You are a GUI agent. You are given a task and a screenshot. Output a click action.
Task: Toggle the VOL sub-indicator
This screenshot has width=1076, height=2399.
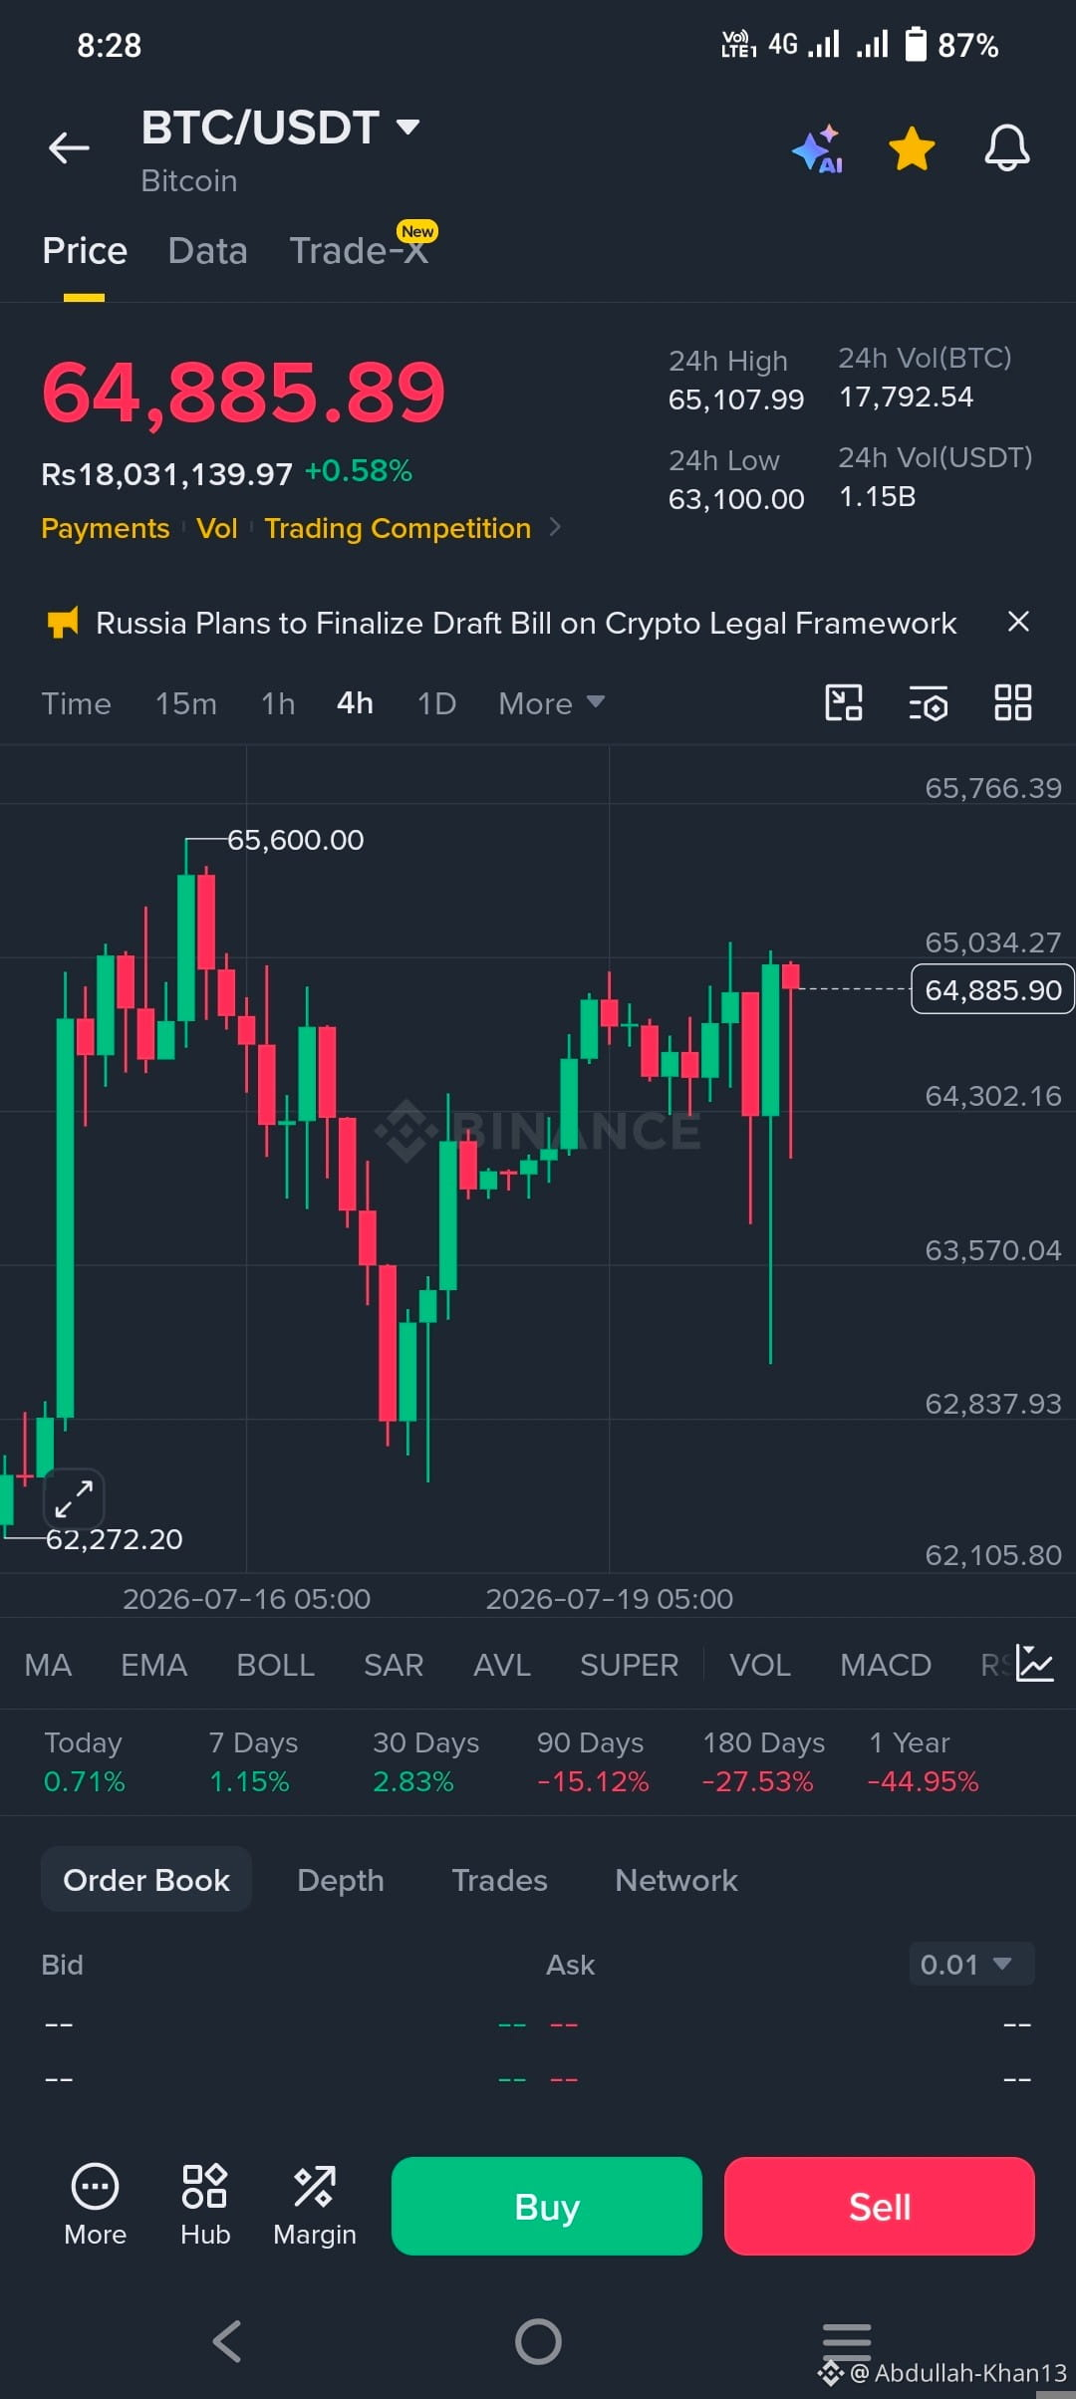pyautogui.click(x=760, y=1665)
